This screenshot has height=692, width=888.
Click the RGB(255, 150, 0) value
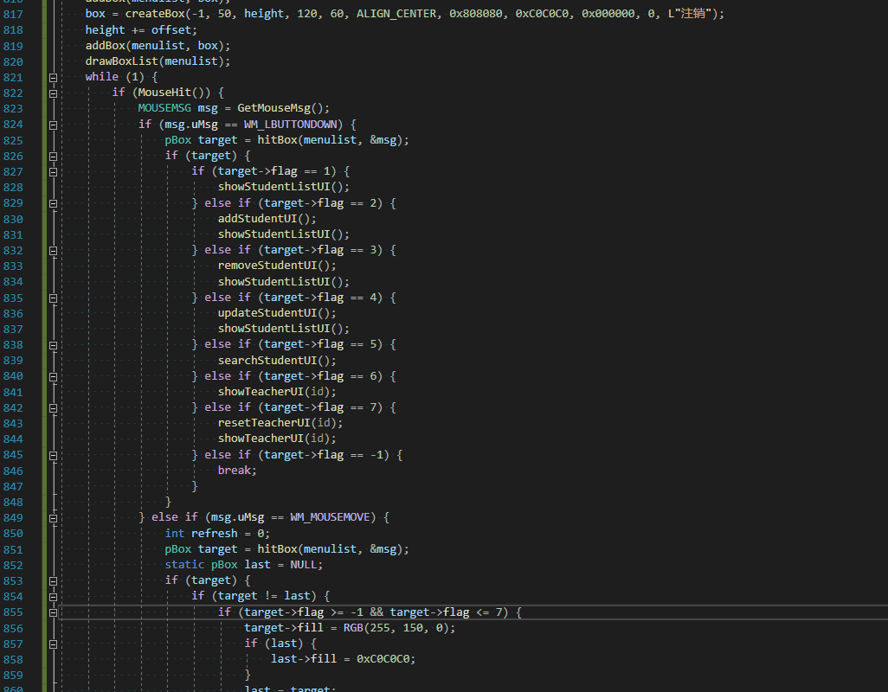pos(396,627)
